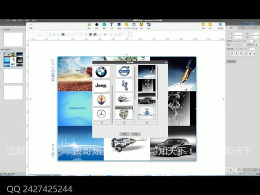Add an image to the third column with plus
The image size is (260, 195).
coord(147,123)
